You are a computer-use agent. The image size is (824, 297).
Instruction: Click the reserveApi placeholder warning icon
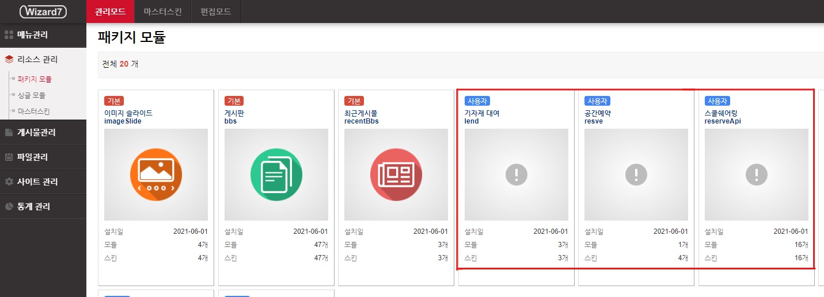(757, 175)
